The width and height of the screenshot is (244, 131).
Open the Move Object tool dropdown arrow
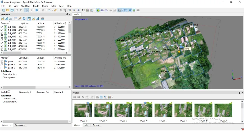click(46, 10)
